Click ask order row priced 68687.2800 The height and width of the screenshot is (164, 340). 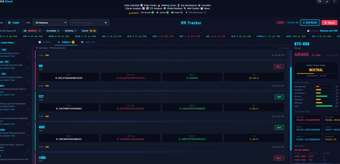(x=316, y=156)
